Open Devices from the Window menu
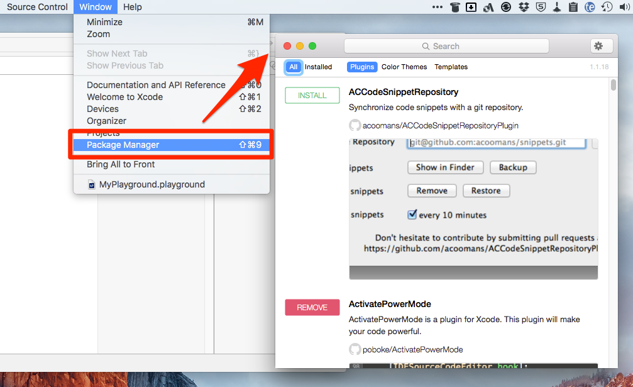 point(172,109)
